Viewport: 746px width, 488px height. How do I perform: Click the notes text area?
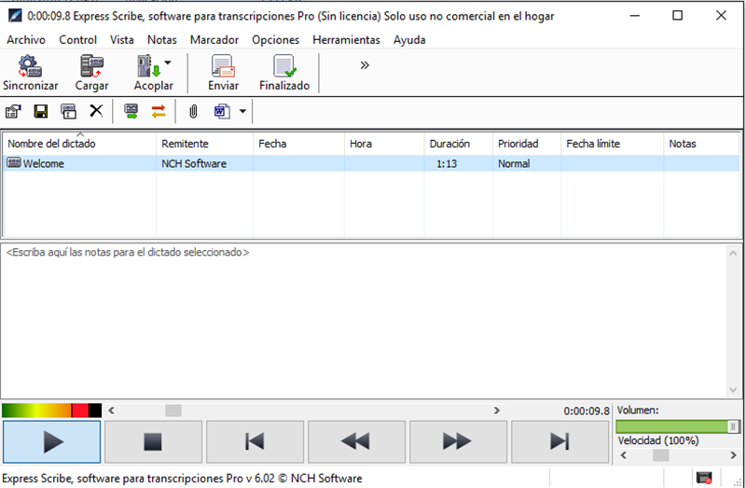364,317
